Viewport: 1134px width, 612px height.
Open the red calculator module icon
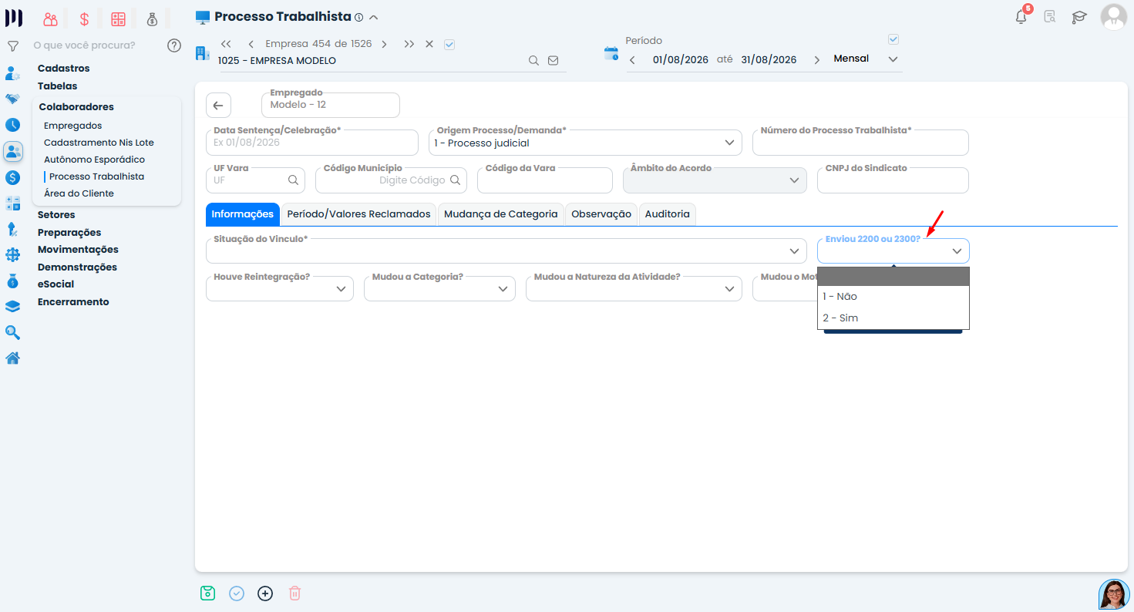tap(119, 19)
